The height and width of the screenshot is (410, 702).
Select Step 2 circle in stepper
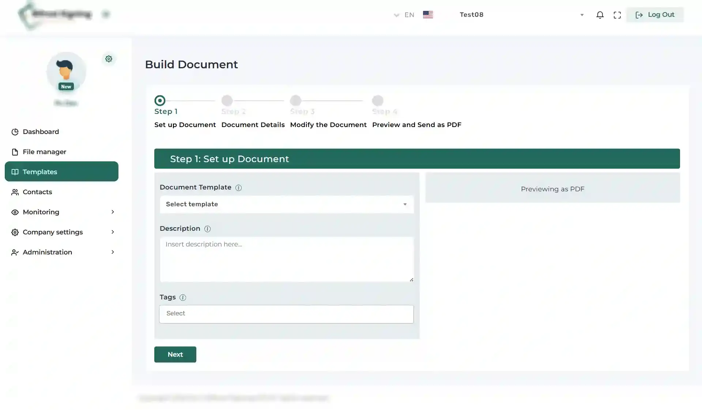(x=227, y=100)
